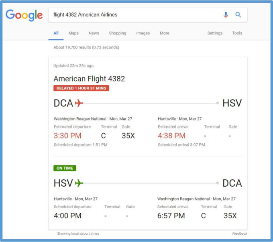Screen dimensions: 273x242
Task: Switch to the Shopping tab
Action: pyautogui.click(x=117, y=33)
